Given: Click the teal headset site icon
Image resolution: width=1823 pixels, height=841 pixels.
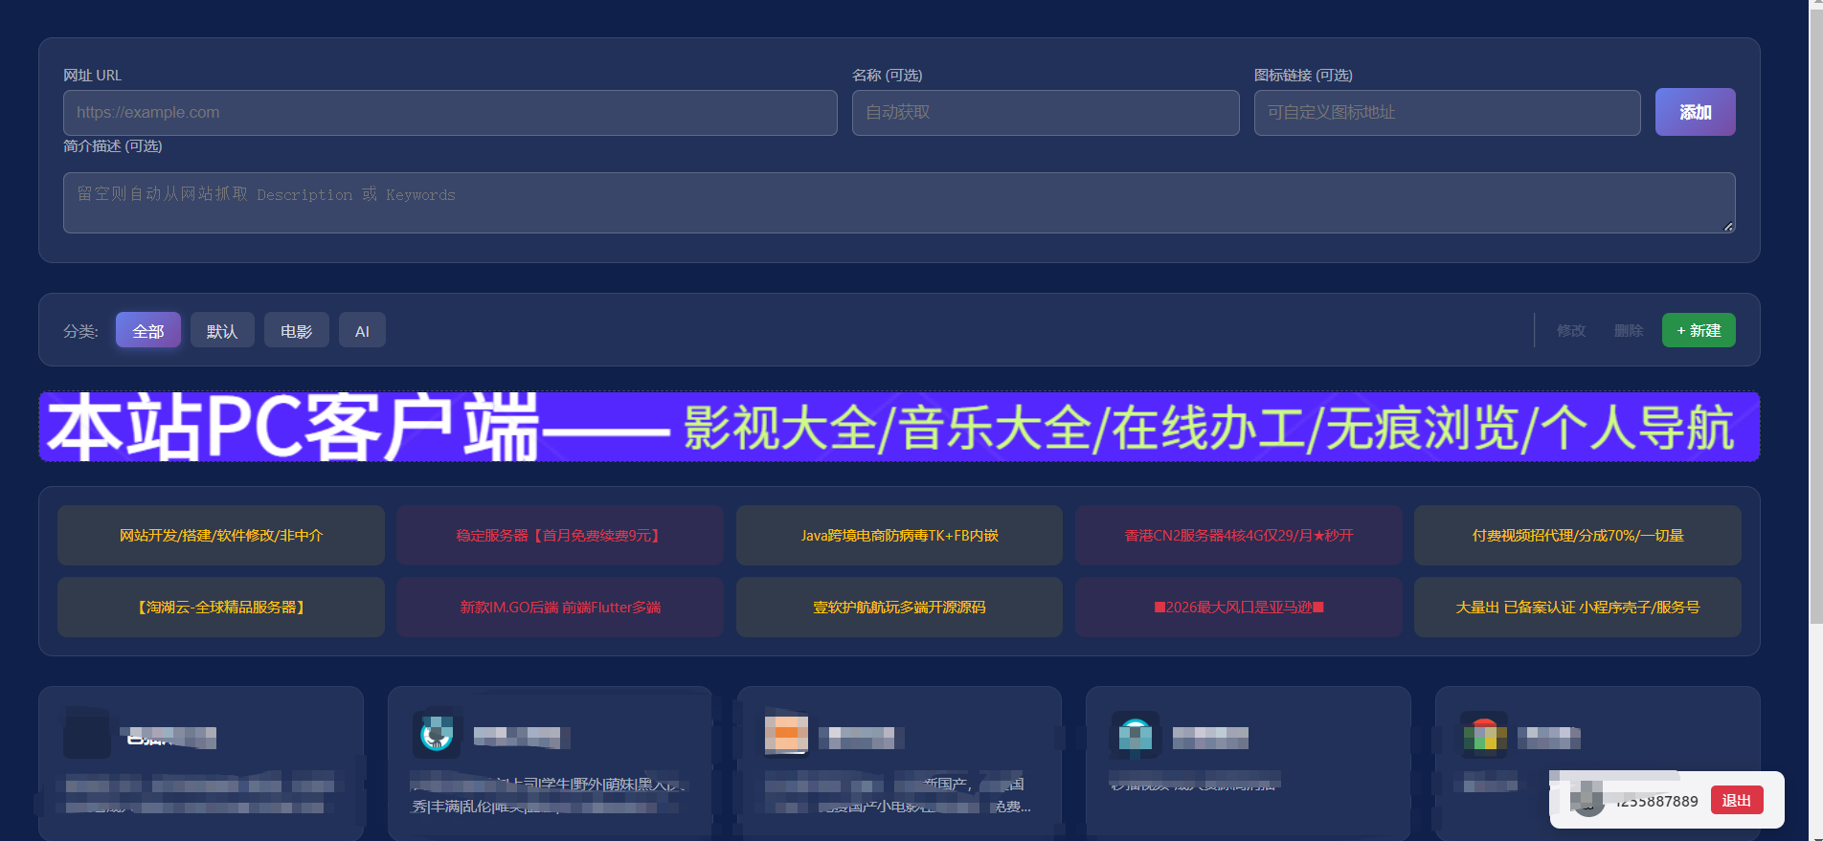Looking at the screenshot, I should [437, 735].
